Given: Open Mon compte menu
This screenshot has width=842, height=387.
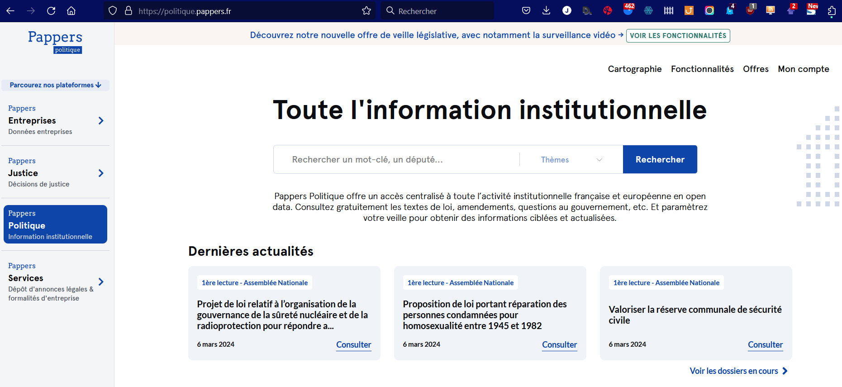Looking at the screenshot, I should click(x=804, y=69).
